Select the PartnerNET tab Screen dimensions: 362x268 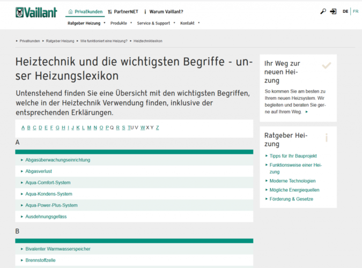tap(123, 12)
